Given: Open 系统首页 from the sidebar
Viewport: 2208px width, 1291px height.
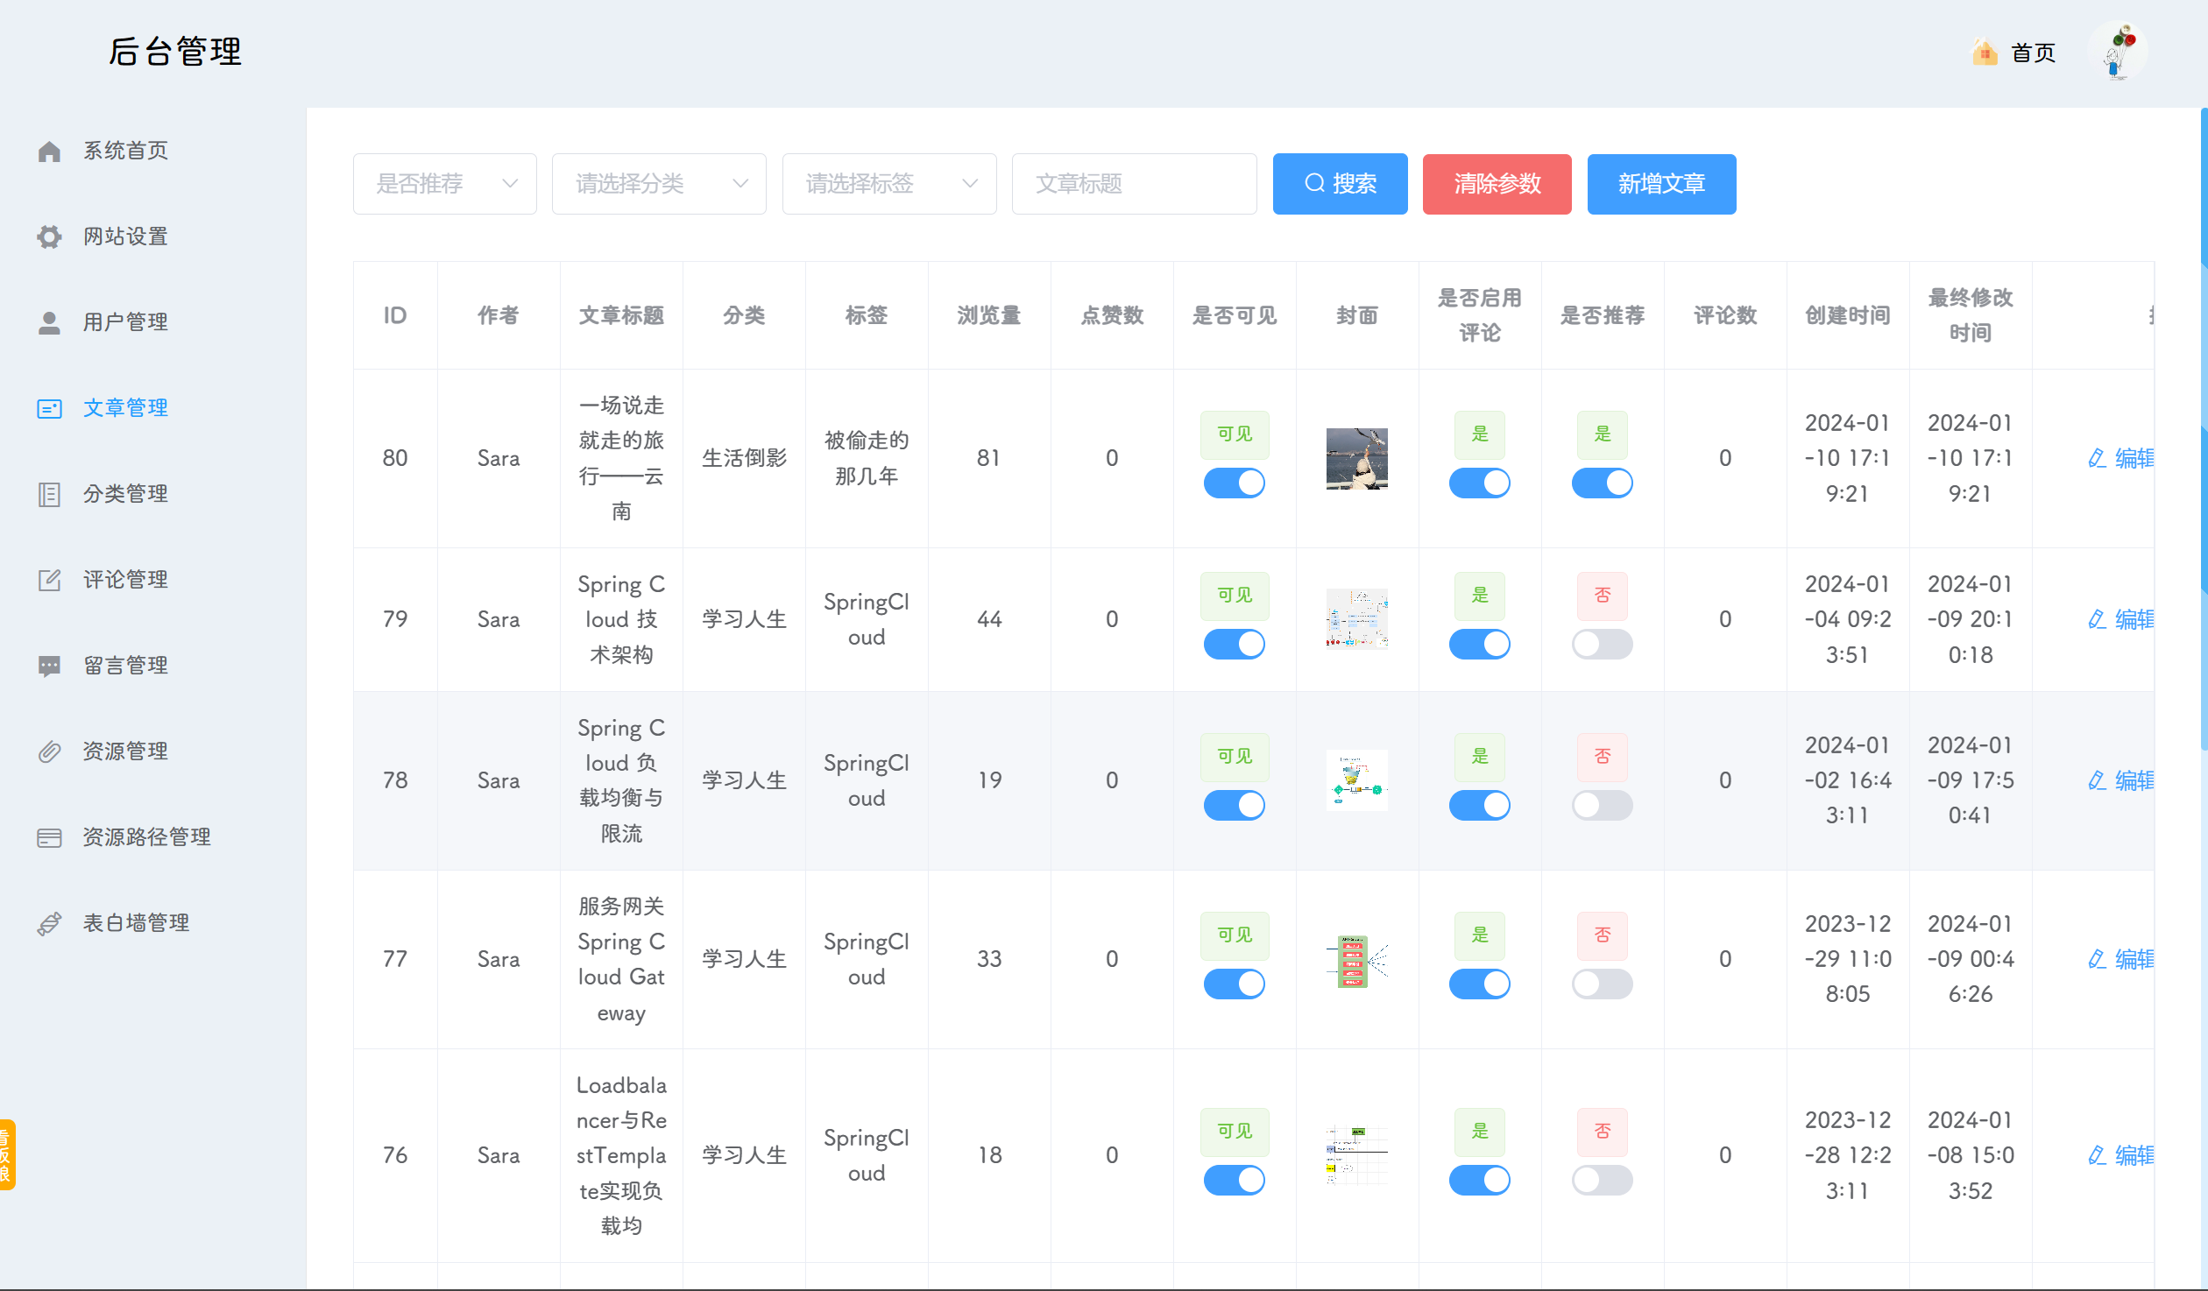Looking at the screenshot, I should (125, 150).
